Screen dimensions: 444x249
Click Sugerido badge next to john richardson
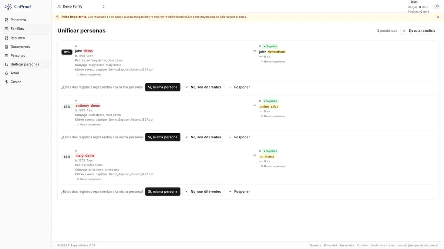click(270, 46)
